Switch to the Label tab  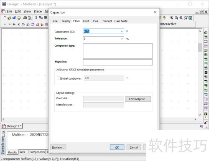pos(55,21)
